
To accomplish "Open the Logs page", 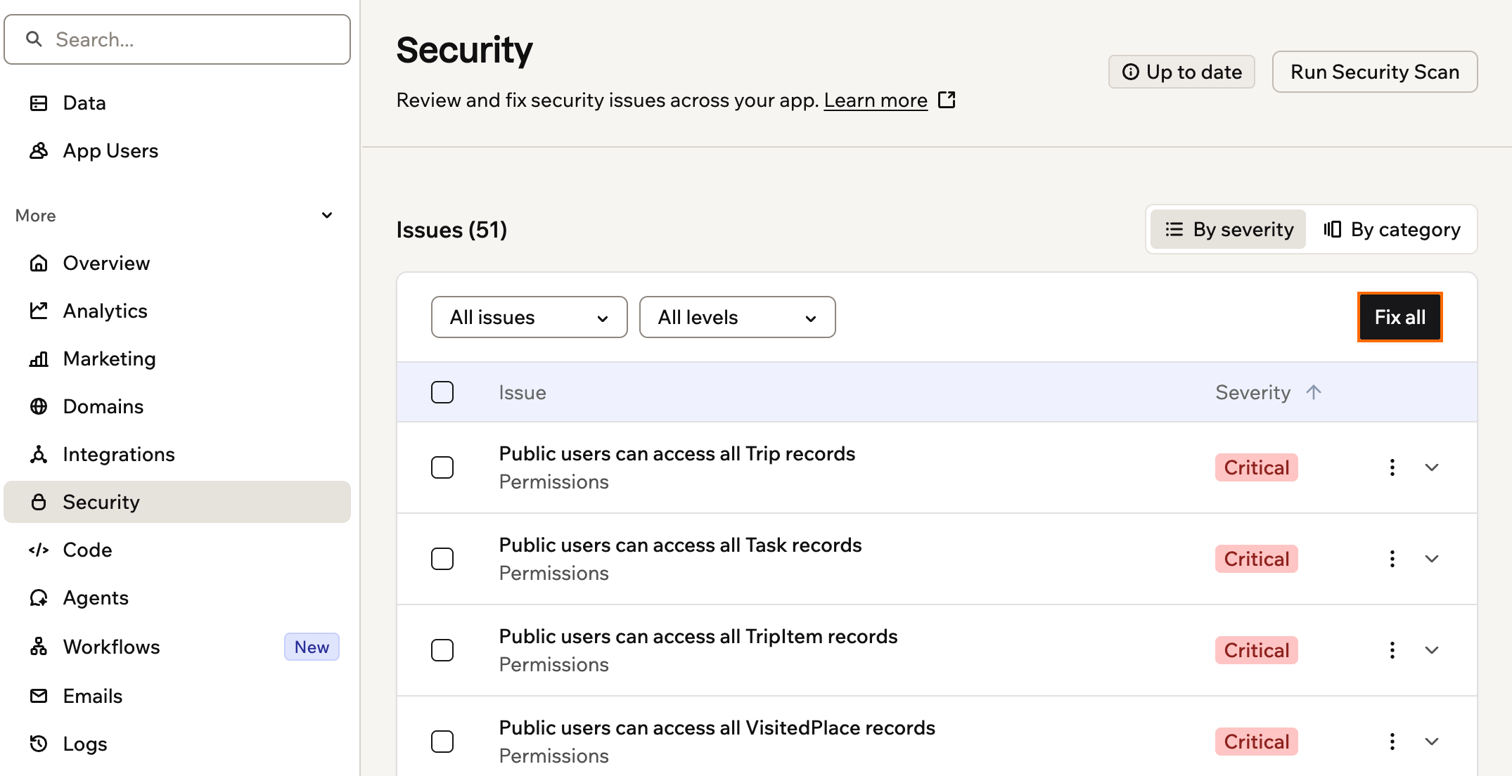I will [x=177, y=744].
